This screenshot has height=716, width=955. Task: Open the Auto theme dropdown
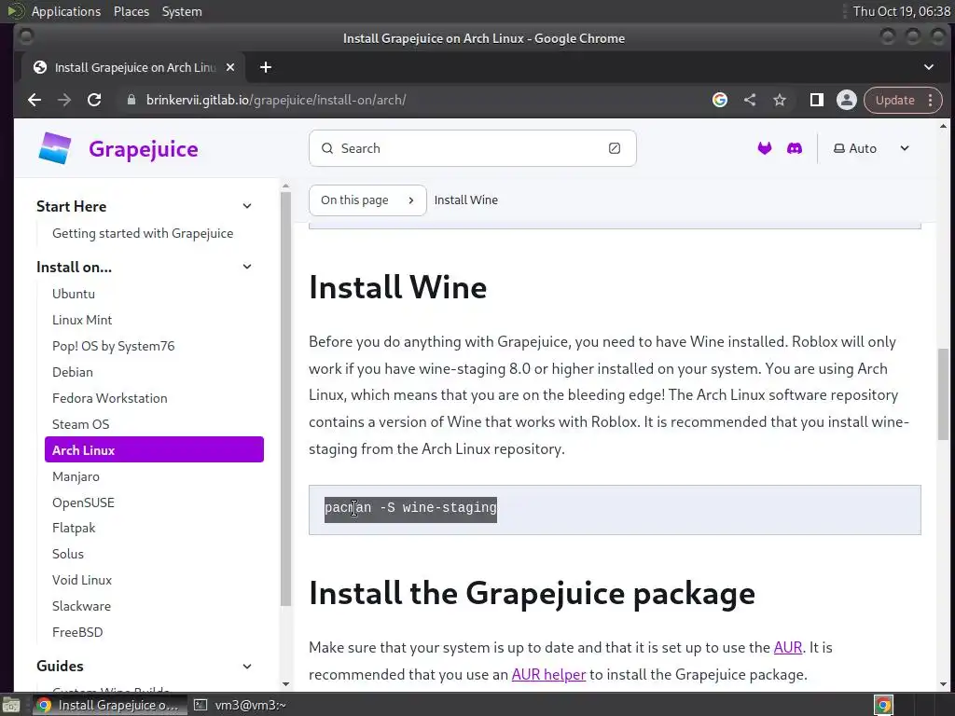872,148
